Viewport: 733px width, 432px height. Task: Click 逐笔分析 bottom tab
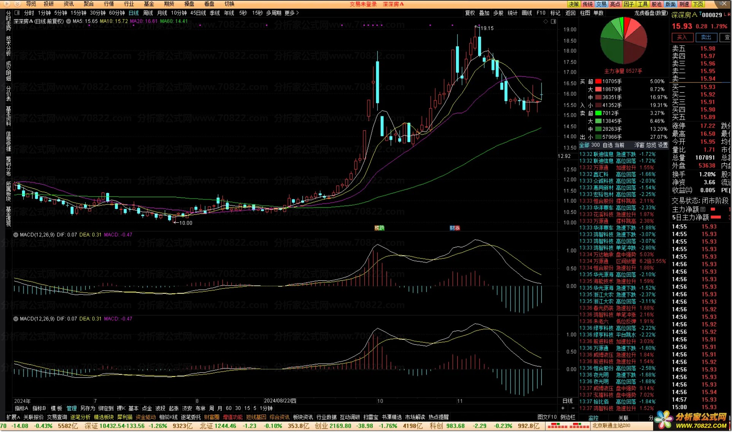81,418
